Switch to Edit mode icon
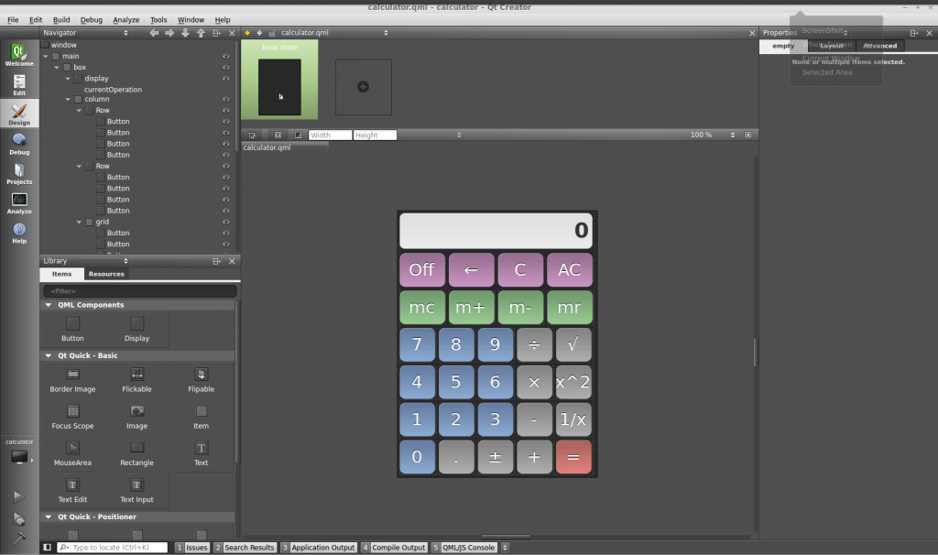Viewport: 938px width, 555px height. [19, 85]
